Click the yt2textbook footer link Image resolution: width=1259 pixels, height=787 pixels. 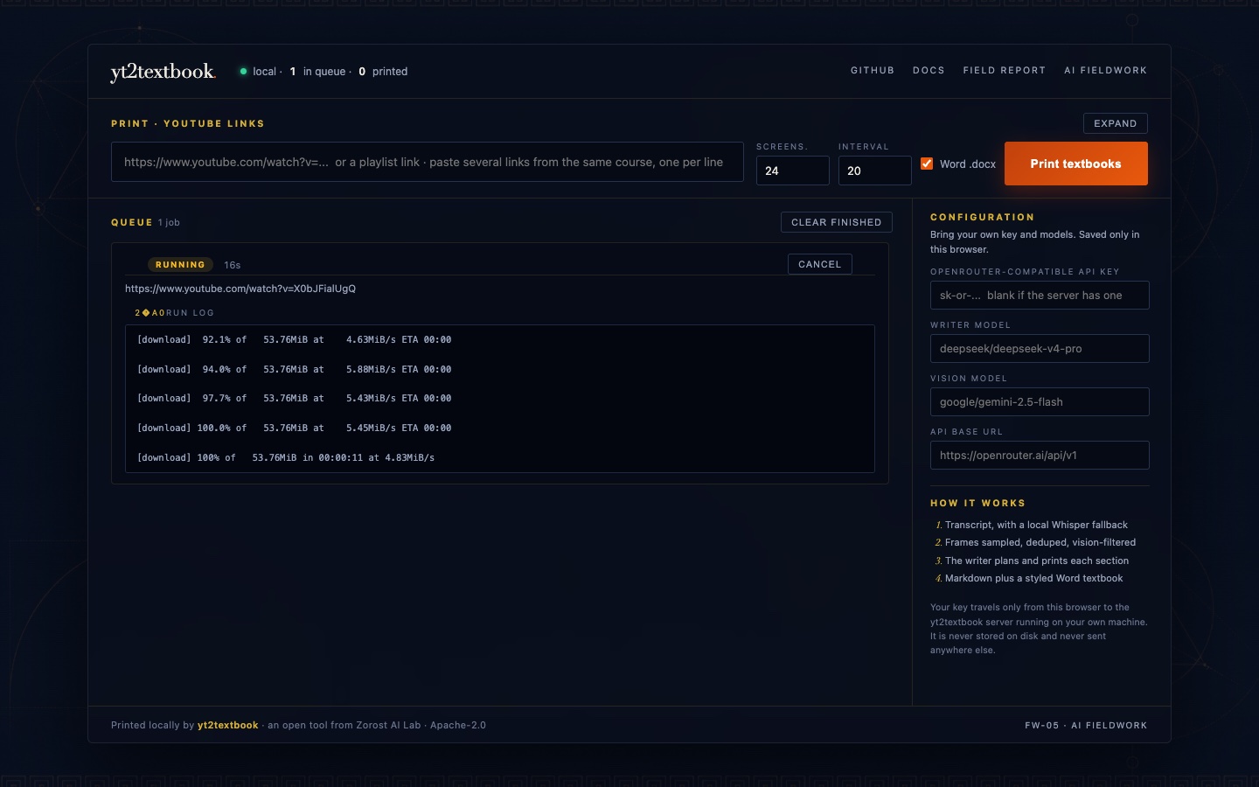click(227, 725)
